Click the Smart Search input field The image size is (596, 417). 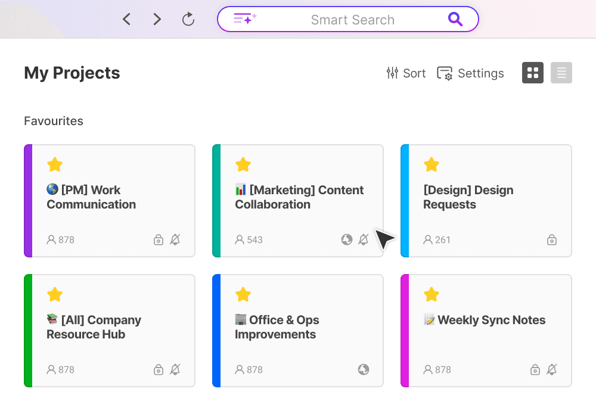[348, 20]
